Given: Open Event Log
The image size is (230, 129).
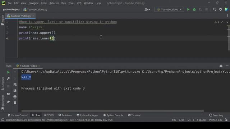Looking at the screenshot, I should click(x=216, y=115).
